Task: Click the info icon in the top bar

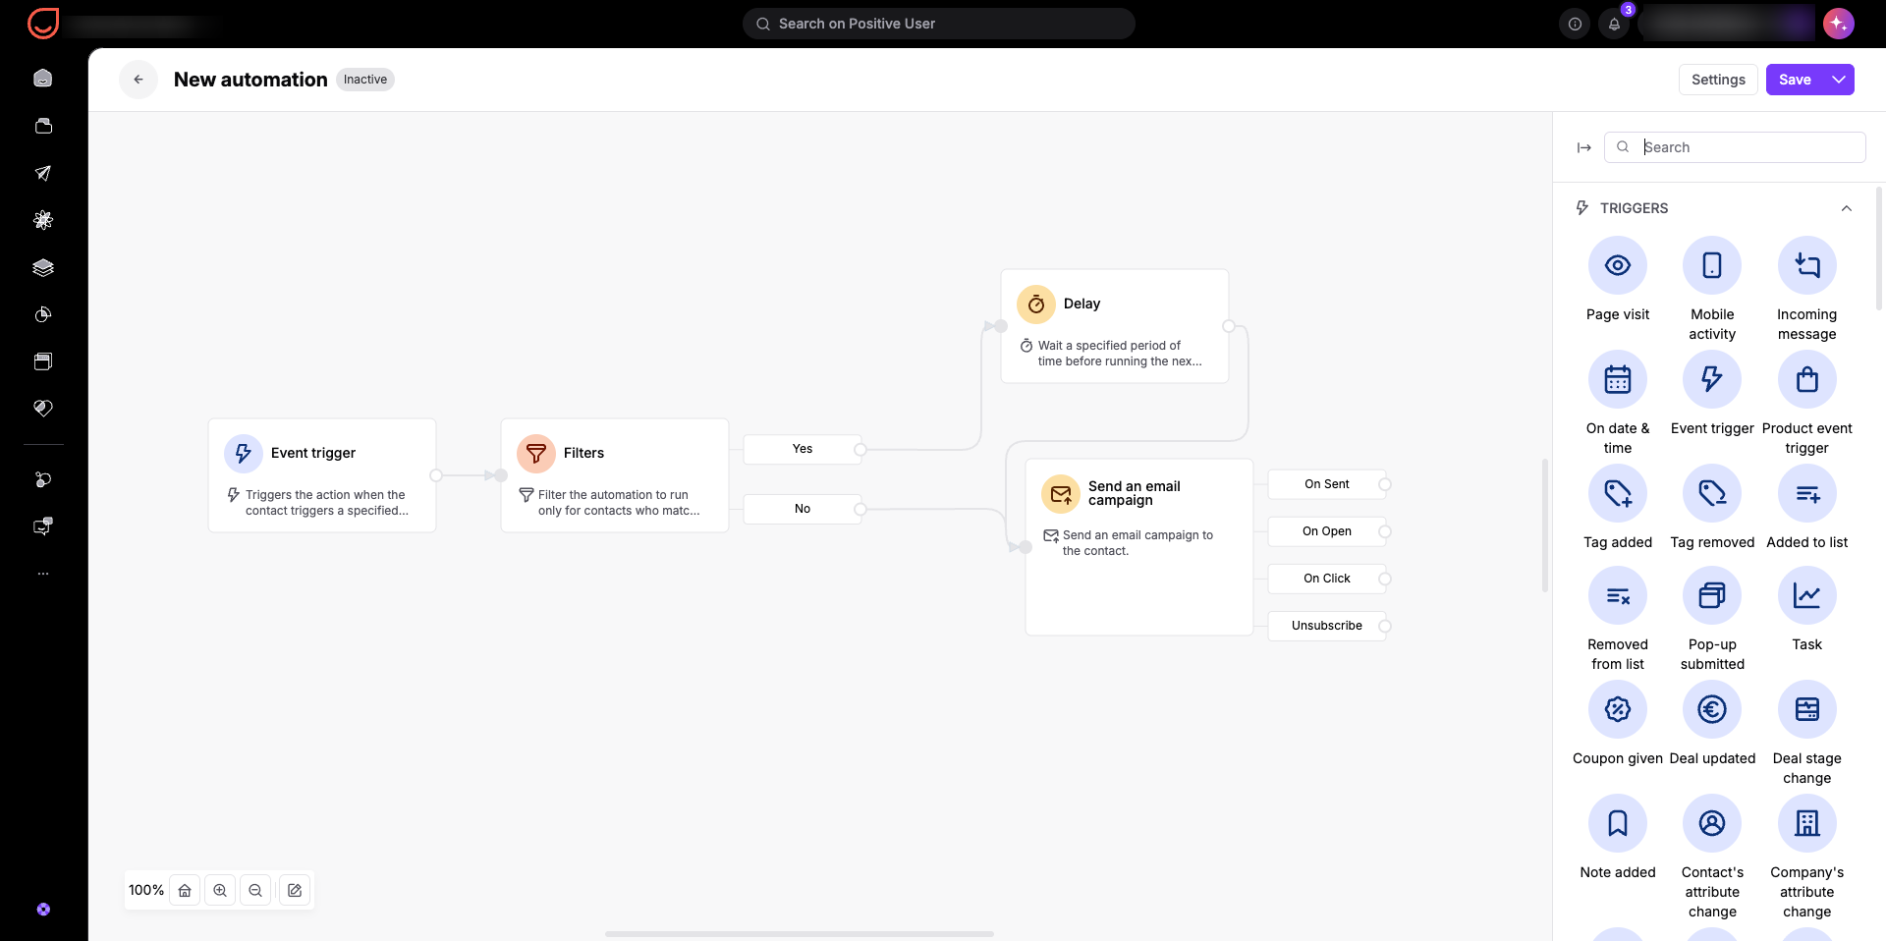Action: pos(1575,24)
